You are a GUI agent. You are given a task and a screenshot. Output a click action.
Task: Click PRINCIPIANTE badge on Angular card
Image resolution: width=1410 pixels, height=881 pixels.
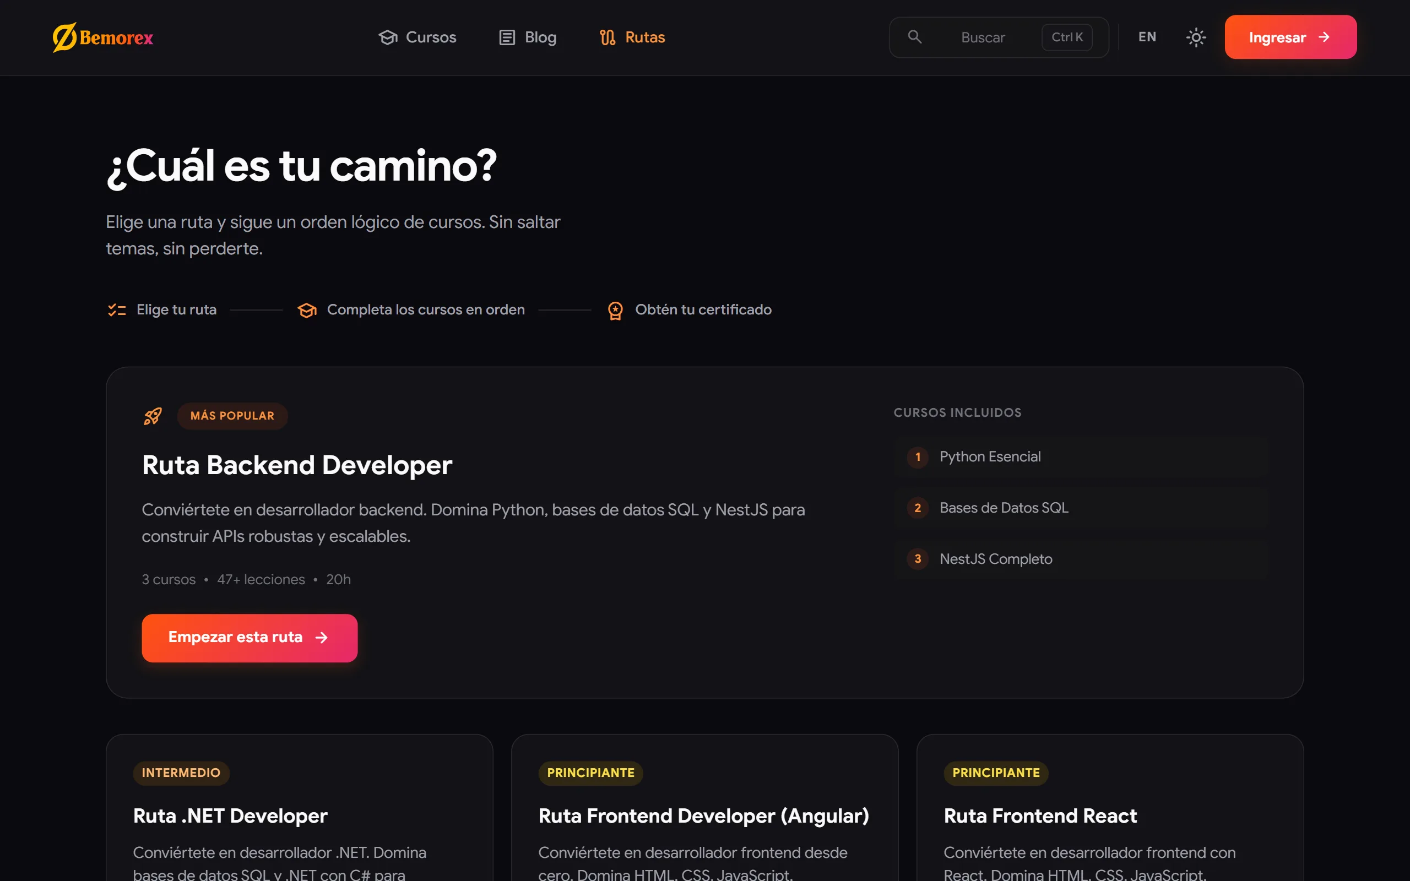click(590, 773)
